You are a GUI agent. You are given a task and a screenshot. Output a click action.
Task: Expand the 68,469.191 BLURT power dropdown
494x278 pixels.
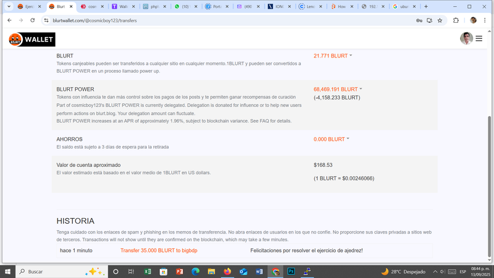pyautogui.click(x=338, y=89)
